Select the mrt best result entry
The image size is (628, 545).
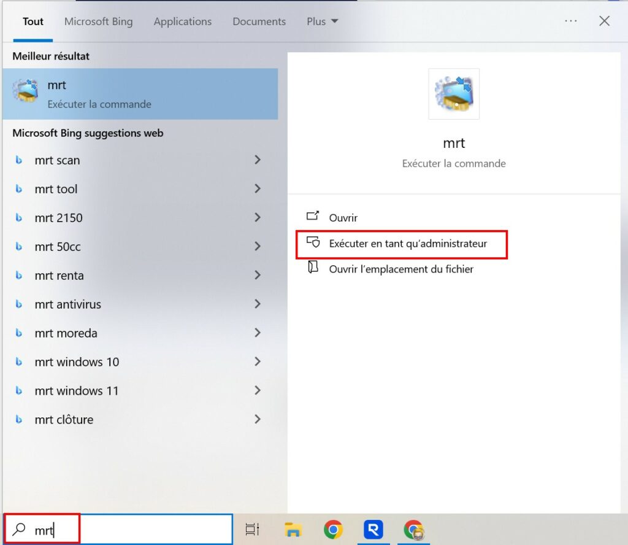tap(140, 94)
